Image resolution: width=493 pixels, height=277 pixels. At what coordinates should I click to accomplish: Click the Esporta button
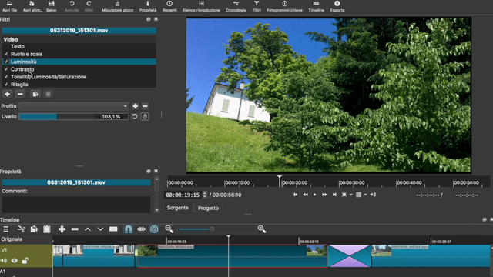pyautogui.click(x=337, y=6)
